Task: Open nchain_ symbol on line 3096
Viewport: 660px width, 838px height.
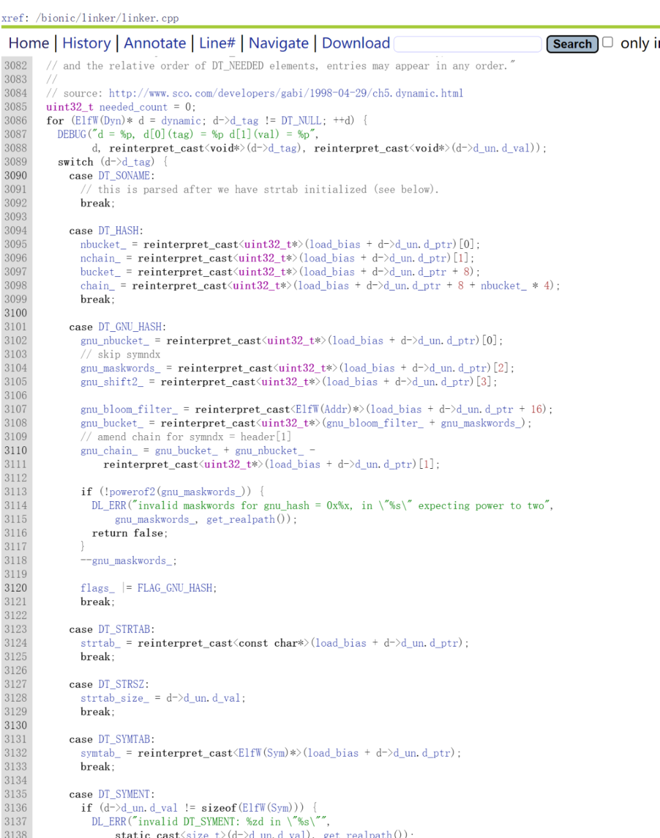Action: [x=100, y=259]
